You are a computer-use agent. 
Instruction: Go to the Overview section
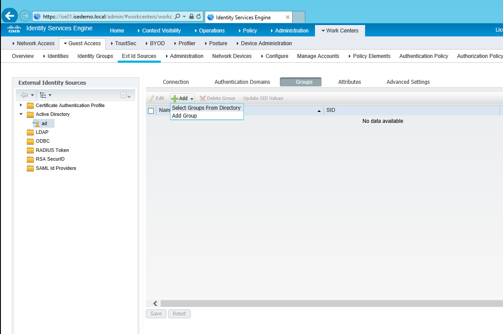[x=23, y=56]
